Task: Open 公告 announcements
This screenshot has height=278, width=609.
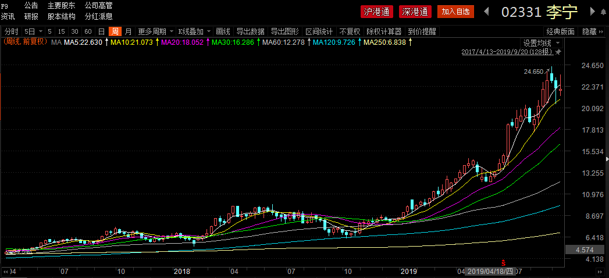Action: click(x=31, y=6)
